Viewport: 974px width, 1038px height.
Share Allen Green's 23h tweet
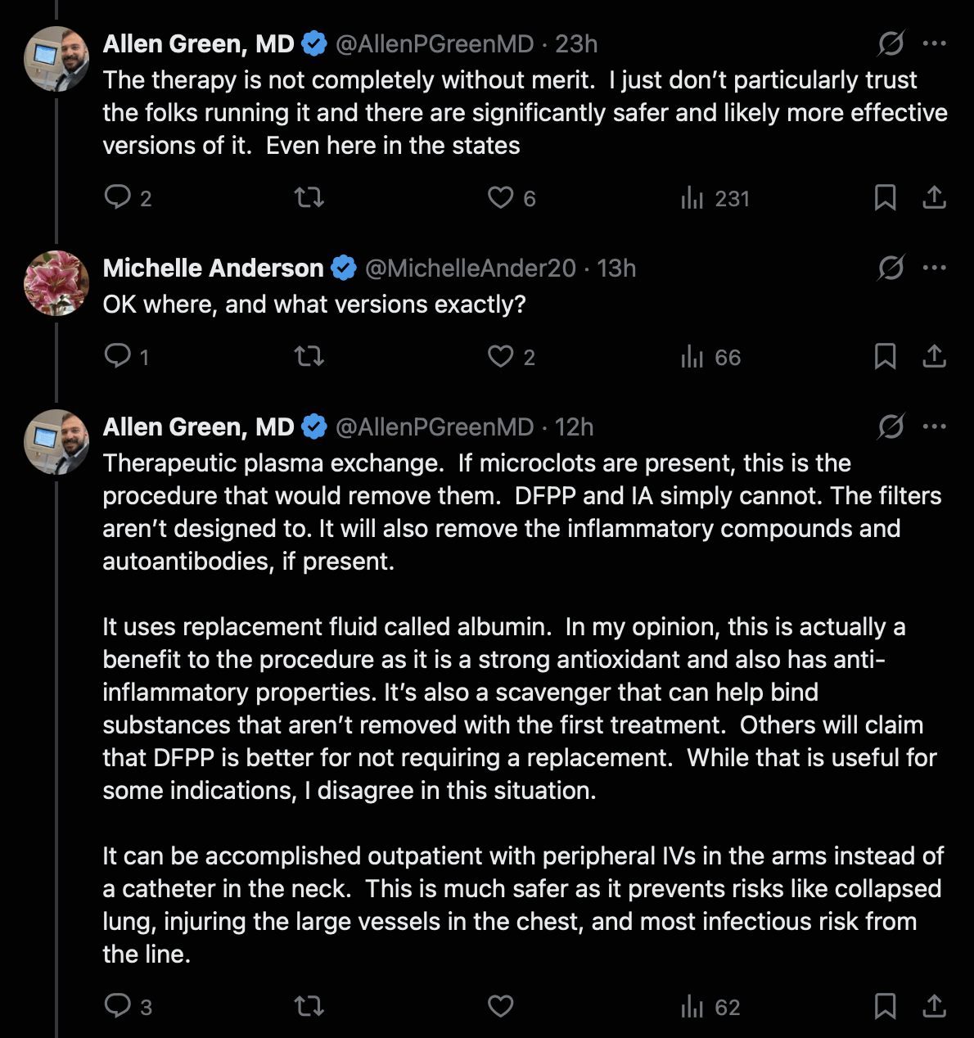pyautogui.click(x=934, y=197)
